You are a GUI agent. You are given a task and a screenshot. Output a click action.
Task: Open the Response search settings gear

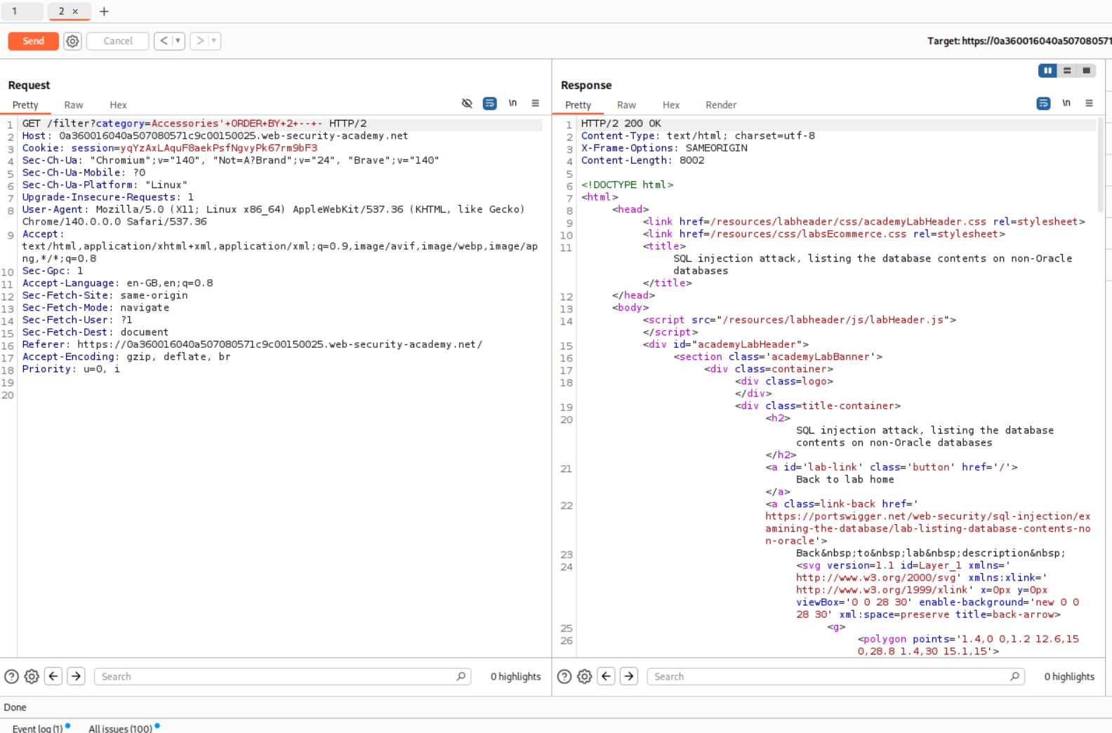click(x=584, y=676)
